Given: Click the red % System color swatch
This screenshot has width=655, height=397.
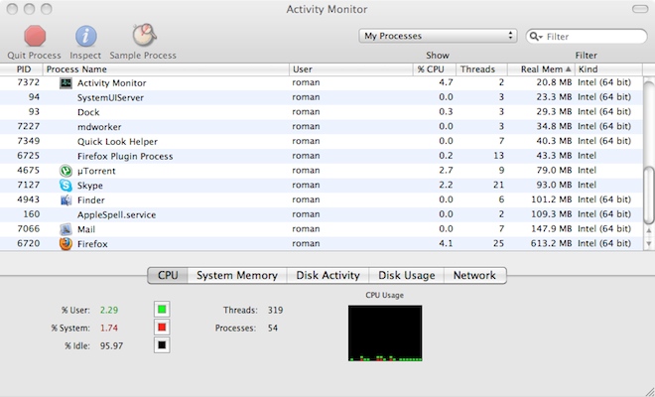Looking at the screenshot, I should click(x=162, y=328).
